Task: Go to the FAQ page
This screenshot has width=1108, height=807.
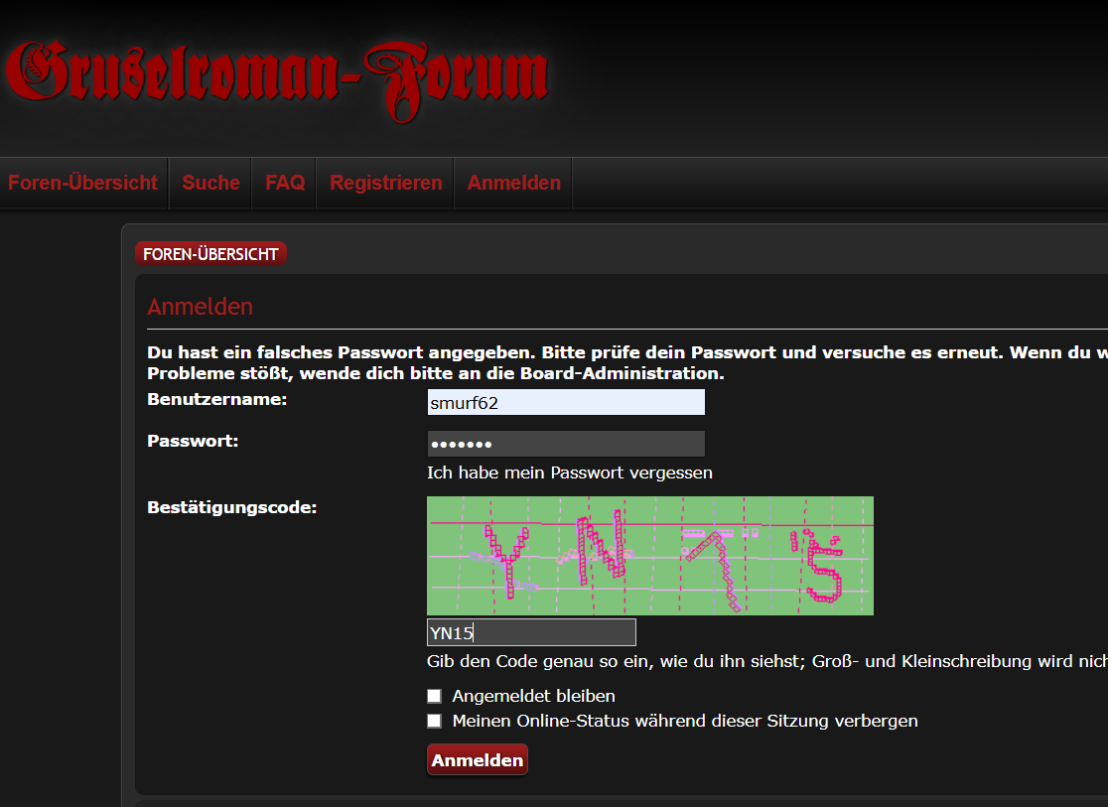Action: (x=285, y=183)
